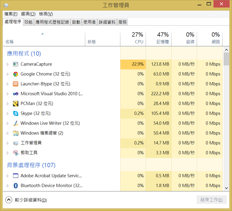232x211 pixels.
Task: Select the Microsoft Visual Studio 2010 row name
Action: click(x=52, y=94)
